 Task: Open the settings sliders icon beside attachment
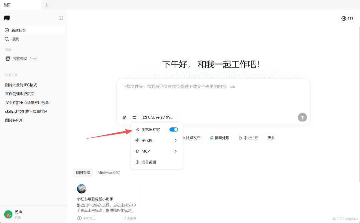[134, 117]
